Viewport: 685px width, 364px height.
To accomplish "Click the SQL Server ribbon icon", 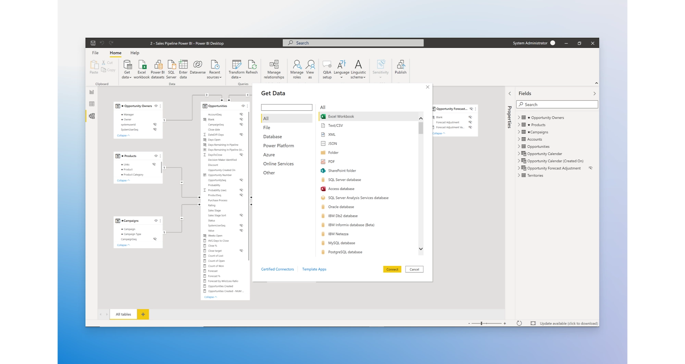I will [171, 69].
